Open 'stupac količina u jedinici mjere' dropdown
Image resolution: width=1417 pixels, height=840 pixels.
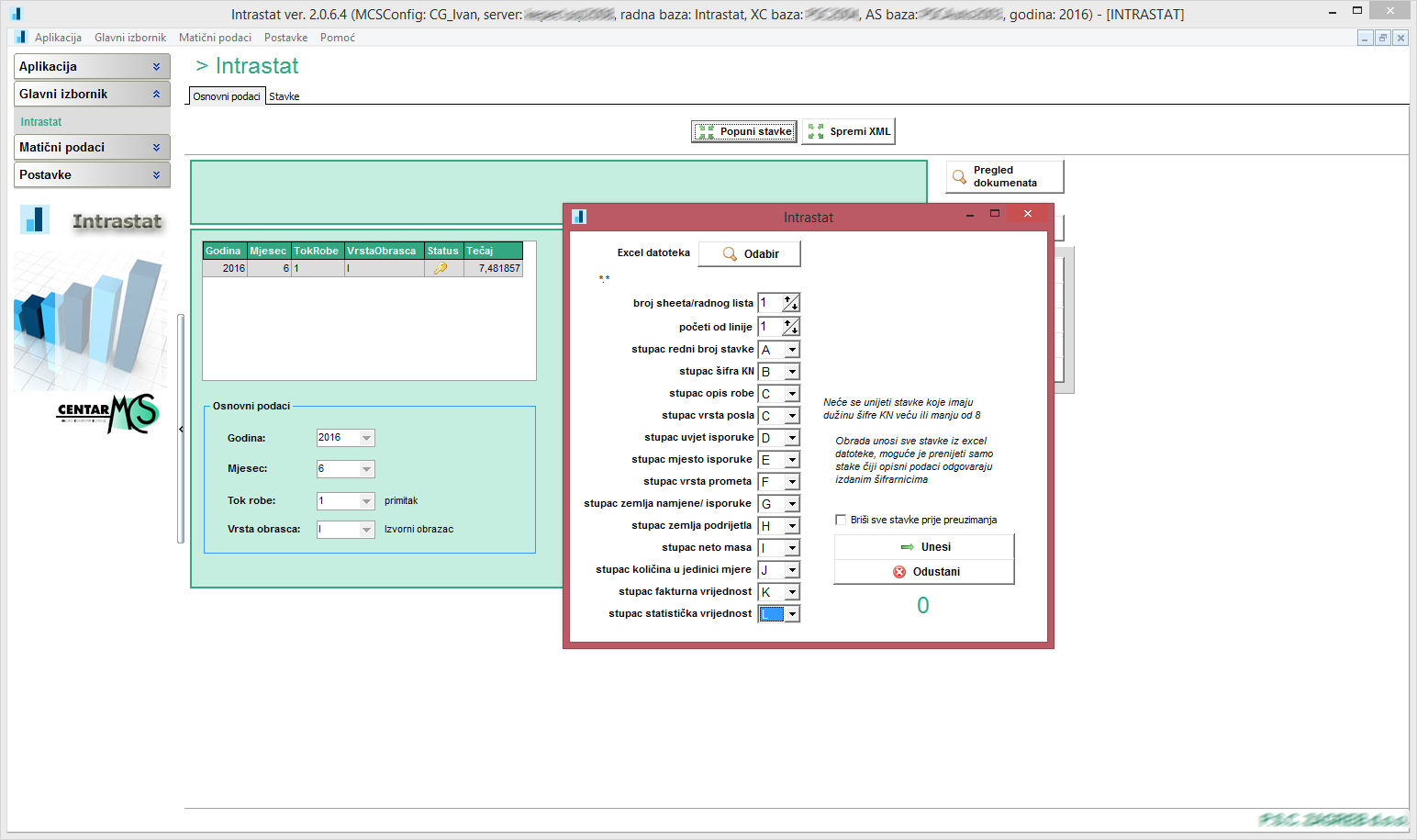click(792, 570)
